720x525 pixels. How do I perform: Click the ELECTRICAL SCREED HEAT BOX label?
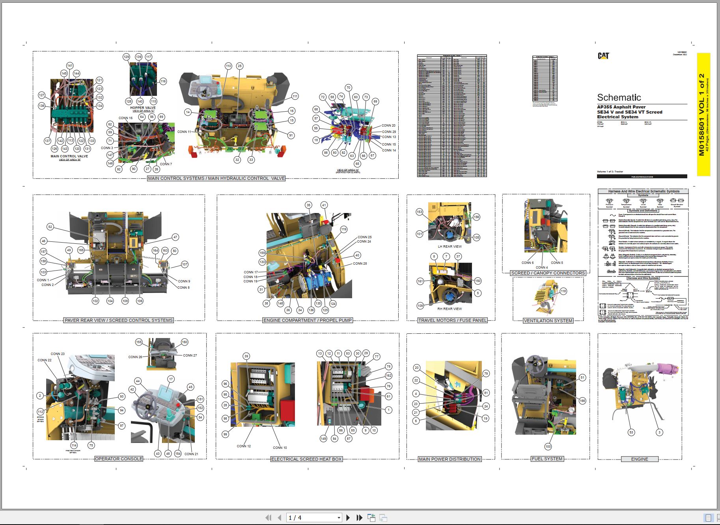[x=306, y=459]
